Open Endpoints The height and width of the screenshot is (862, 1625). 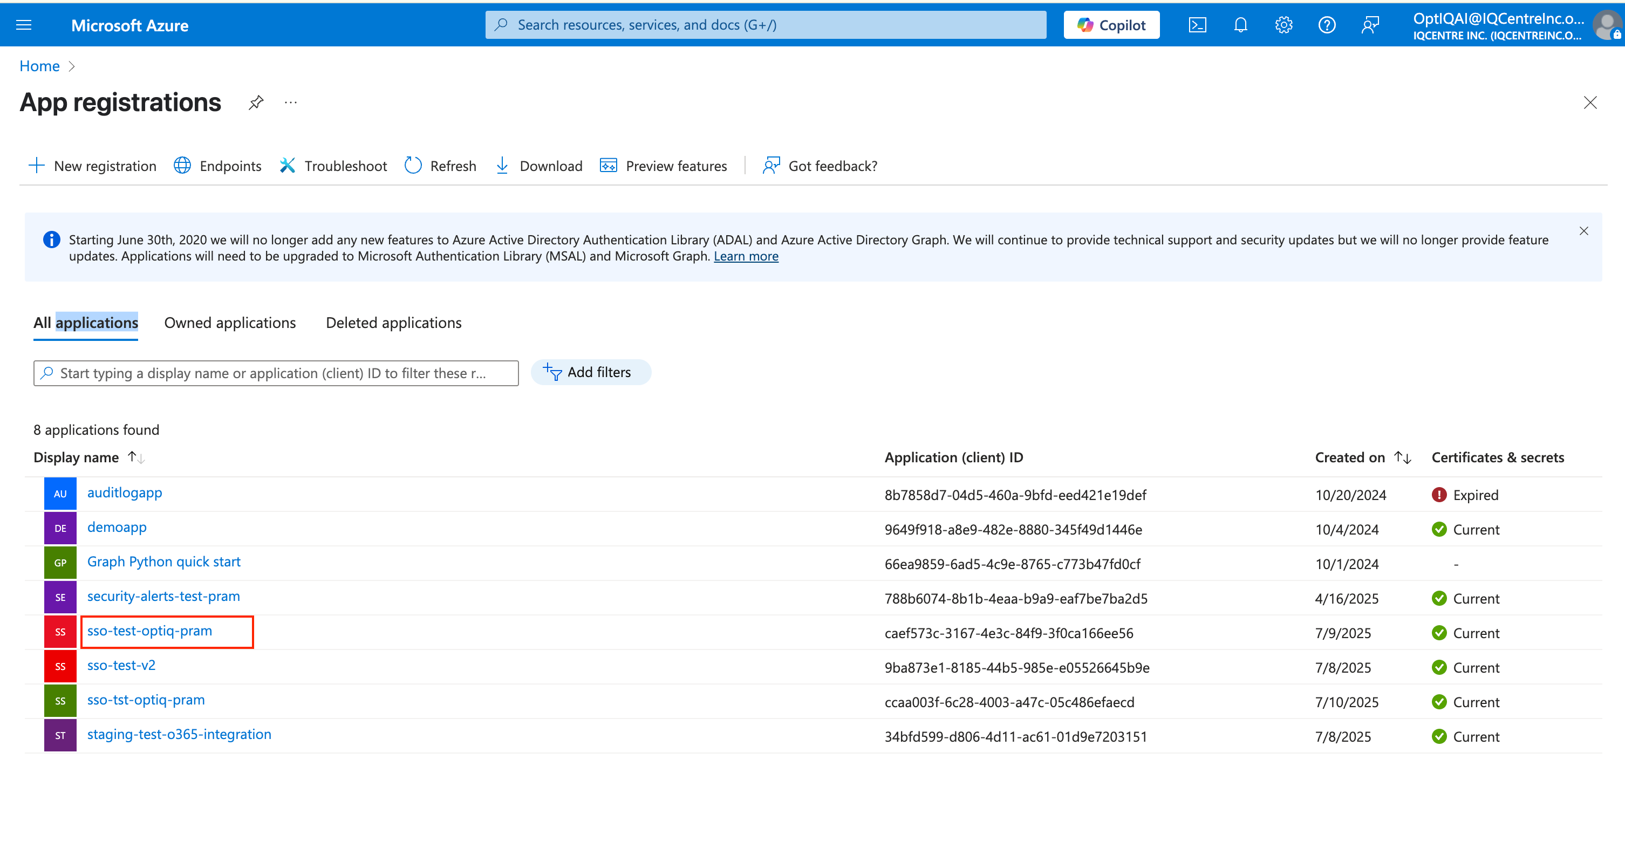click(217, 166)
